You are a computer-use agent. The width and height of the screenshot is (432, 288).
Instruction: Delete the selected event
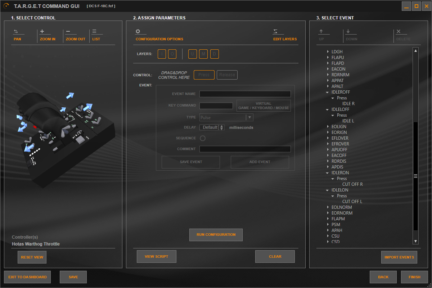(403, 35)
